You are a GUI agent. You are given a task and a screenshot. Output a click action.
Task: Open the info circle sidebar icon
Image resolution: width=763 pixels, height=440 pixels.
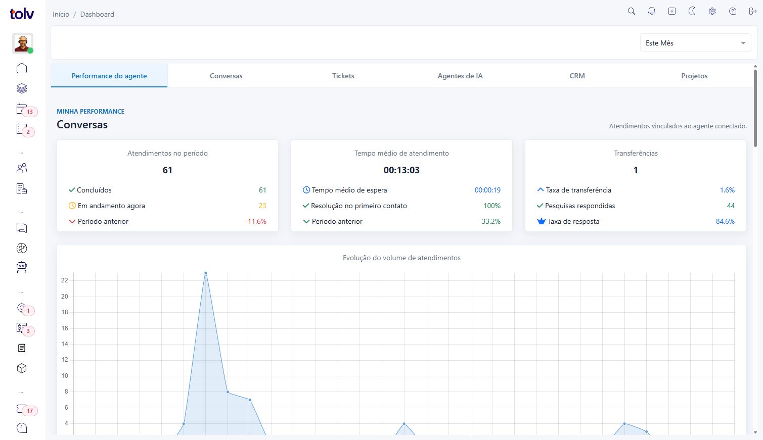(22, 428)
